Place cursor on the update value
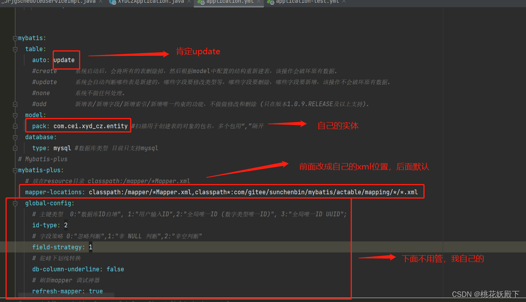526x302 pixels. (64, 60)
